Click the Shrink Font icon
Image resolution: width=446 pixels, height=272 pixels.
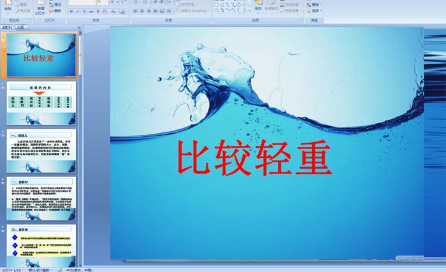[x=119, y=2]
